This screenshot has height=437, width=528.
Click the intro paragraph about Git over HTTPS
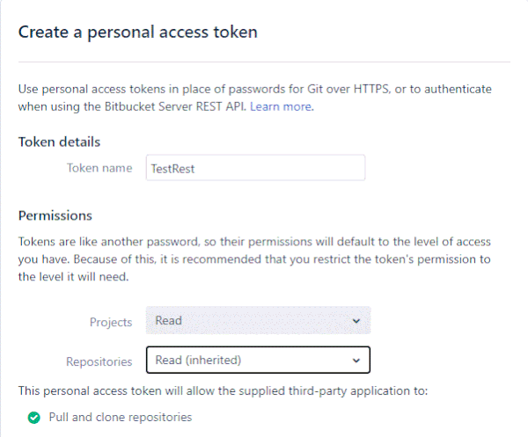[x=255, y=98]
